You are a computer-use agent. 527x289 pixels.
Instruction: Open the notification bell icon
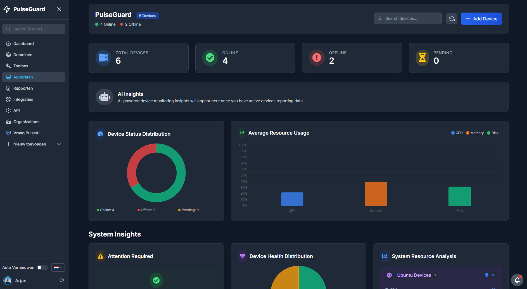point(517,280)
